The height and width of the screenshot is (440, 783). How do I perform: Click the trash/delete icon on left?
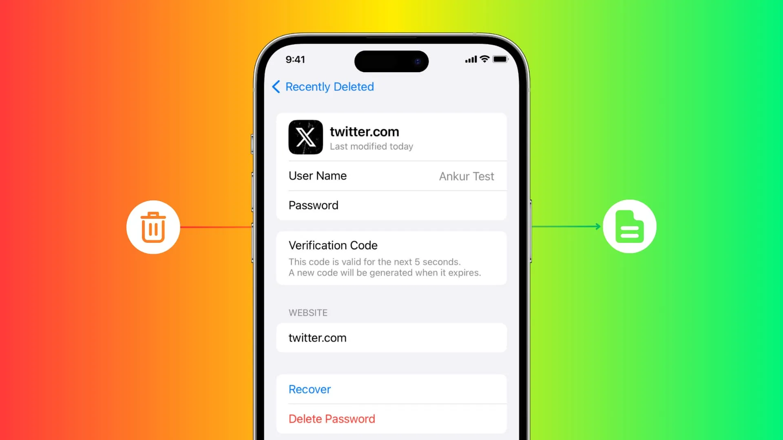point(153,227)
